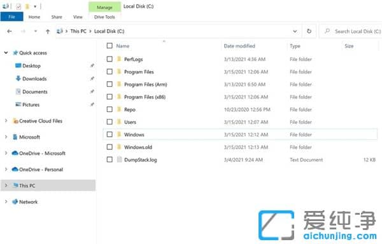Expand the Network node
The width and height of the screenshot is (382, 244).
pyautogui.click(x=6, y=201)
